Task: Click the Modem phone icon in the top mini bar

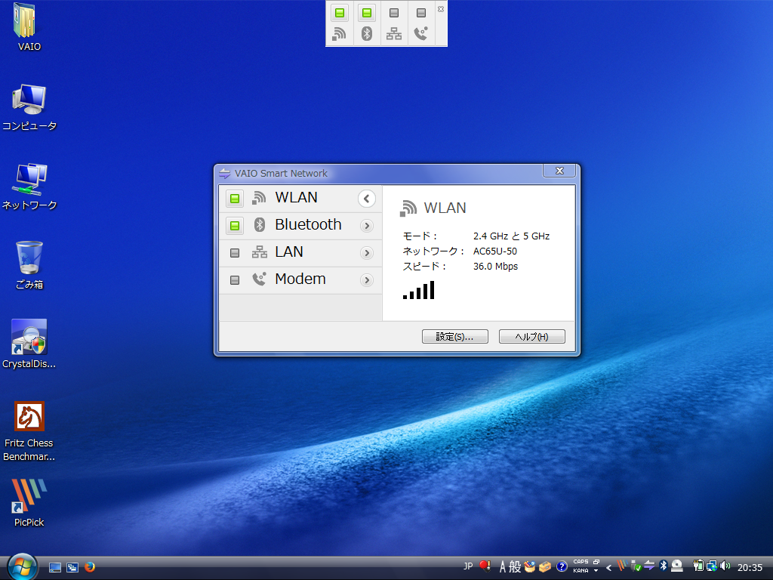Action: pyautogui.click(x=421, y=33)
